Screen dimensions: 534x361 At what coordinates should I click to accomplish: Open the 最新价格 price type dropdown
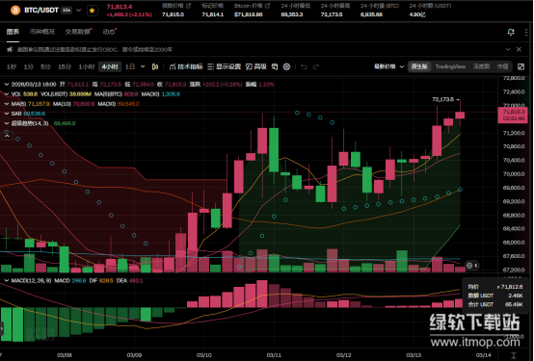point(388,66)
